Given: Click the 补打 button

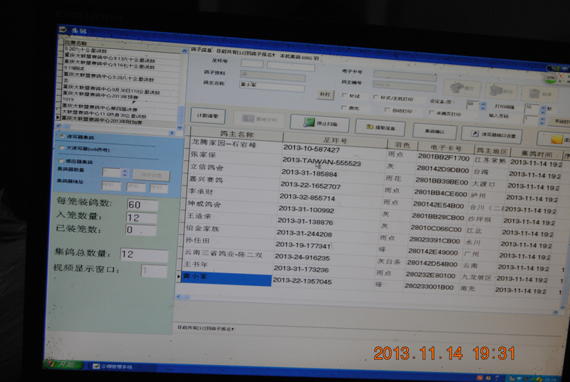Looking at the screenshot, I should point(324,94).
